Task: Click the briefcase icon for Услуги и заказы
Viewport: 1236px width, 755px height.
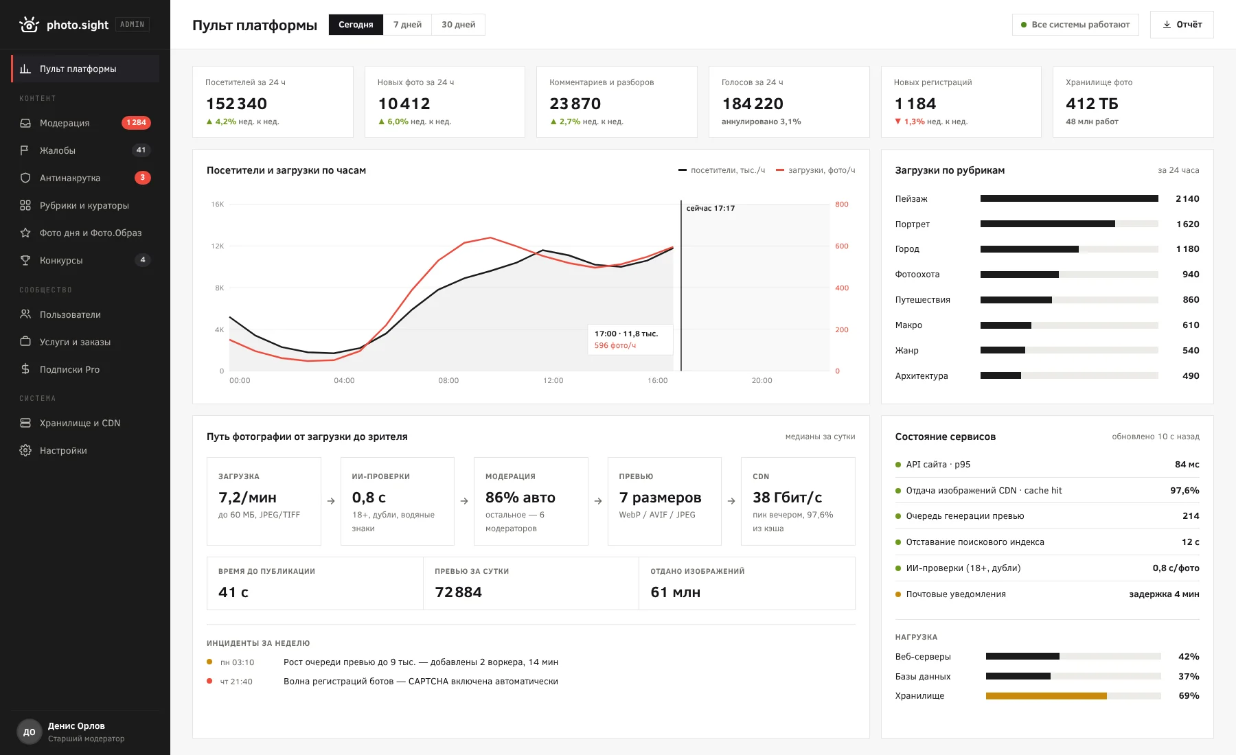Action: click(x=25, y=342)
